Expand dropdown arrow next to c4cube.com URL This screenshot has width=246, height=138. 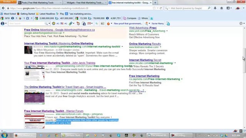(175, 63)
